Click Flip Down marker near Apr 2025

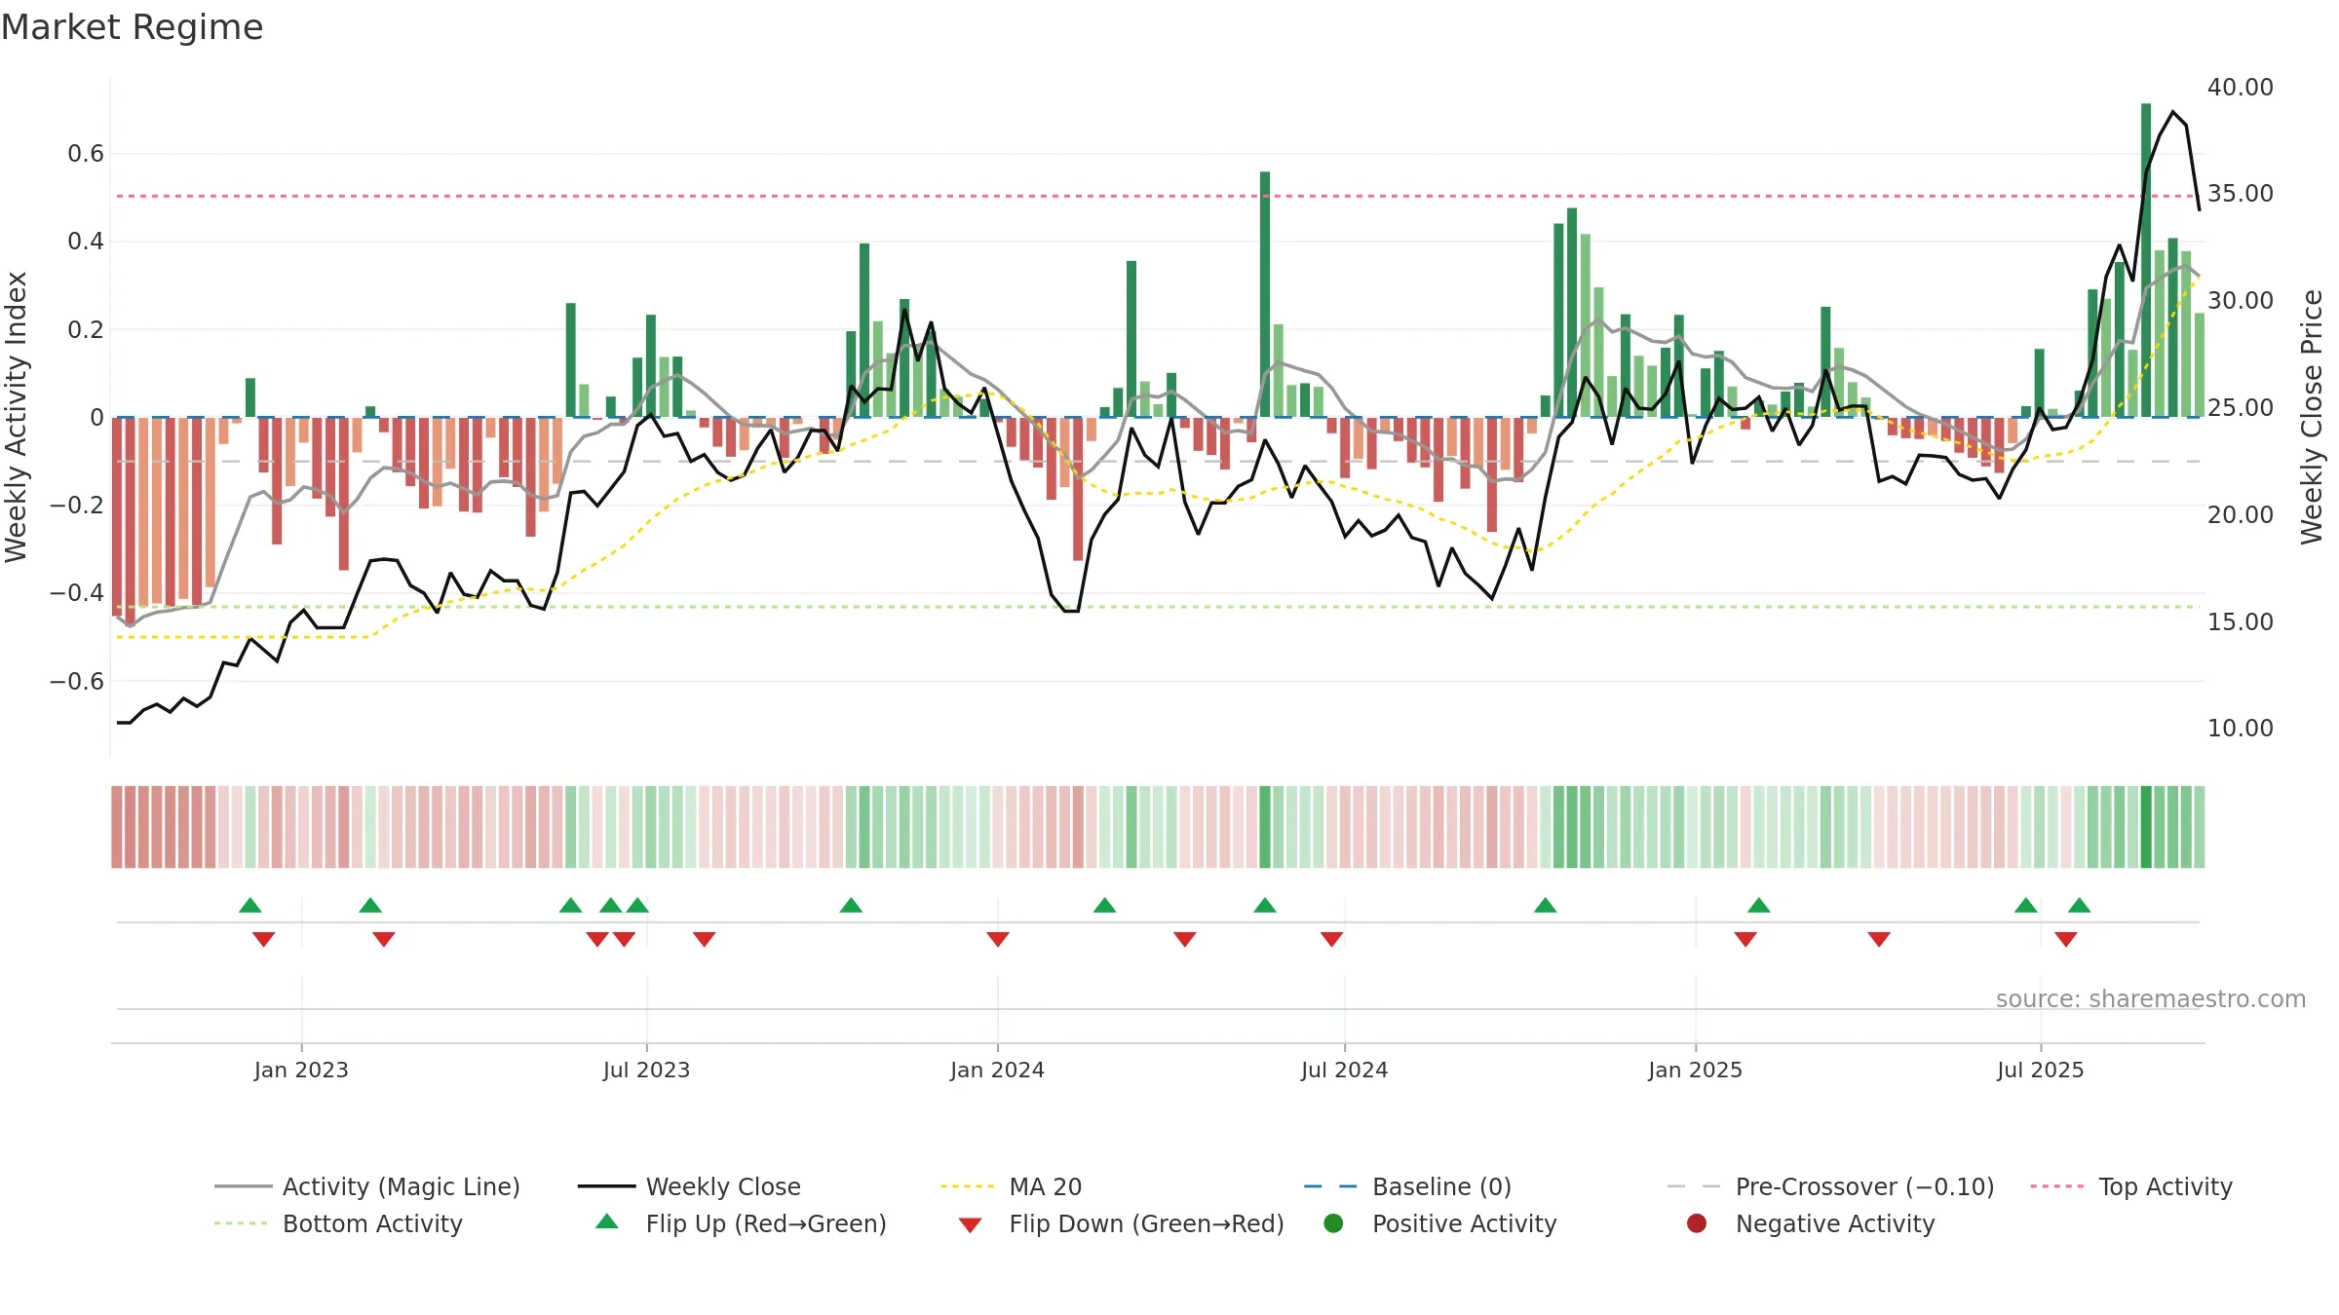pos(1879,939)
